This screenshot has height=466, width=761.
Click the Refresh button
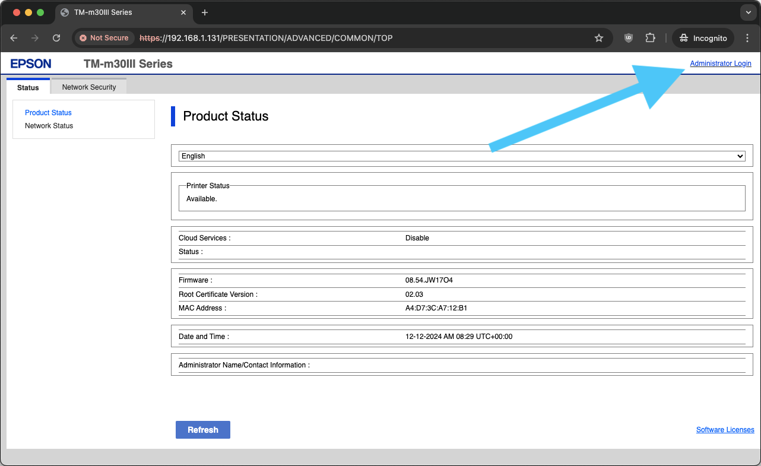[203, 430]
